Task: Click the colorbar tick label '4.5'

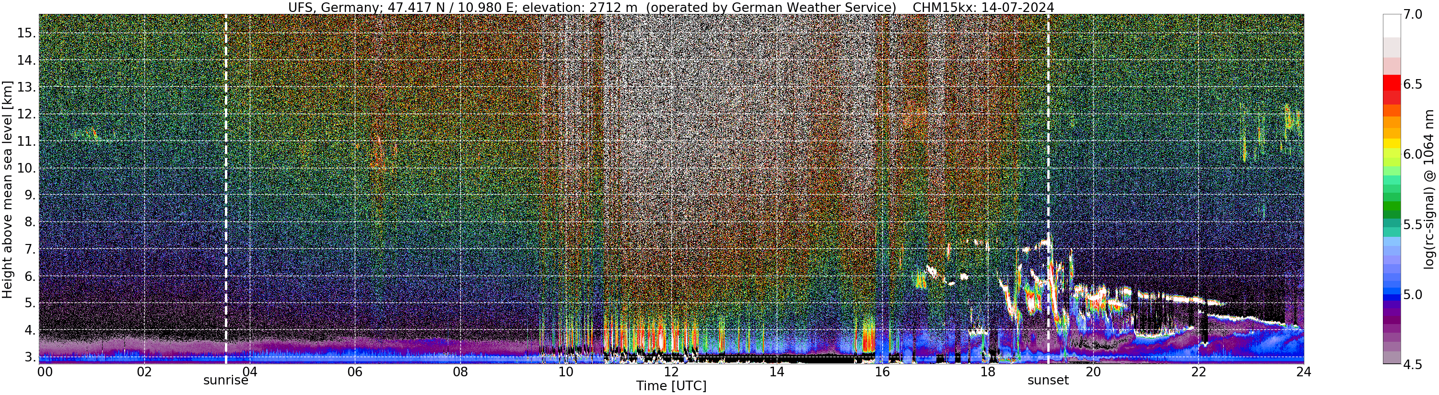Action: [x=1413, y=364]
